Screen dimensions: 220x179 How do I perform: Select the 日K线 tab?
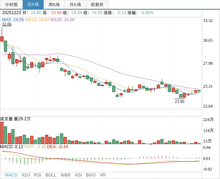click(33, 5)
